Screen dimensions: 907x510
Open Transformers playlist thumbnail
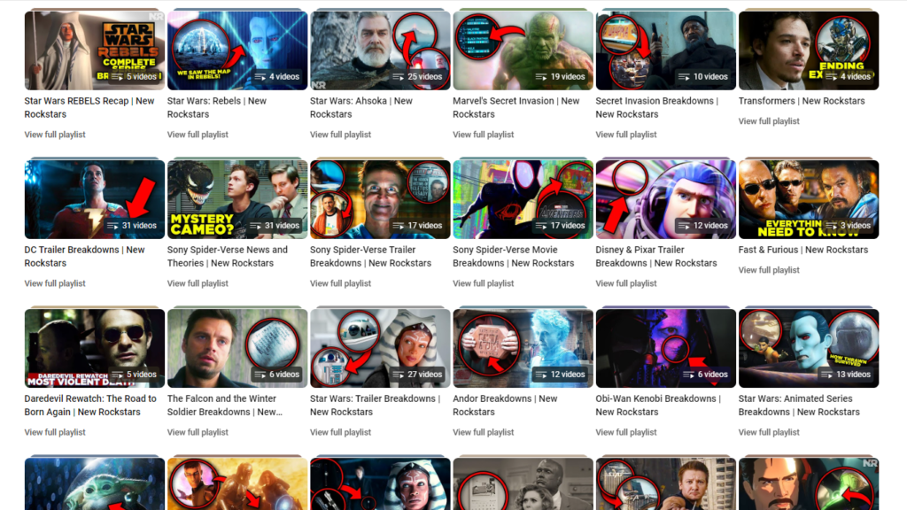coord(809,50)
